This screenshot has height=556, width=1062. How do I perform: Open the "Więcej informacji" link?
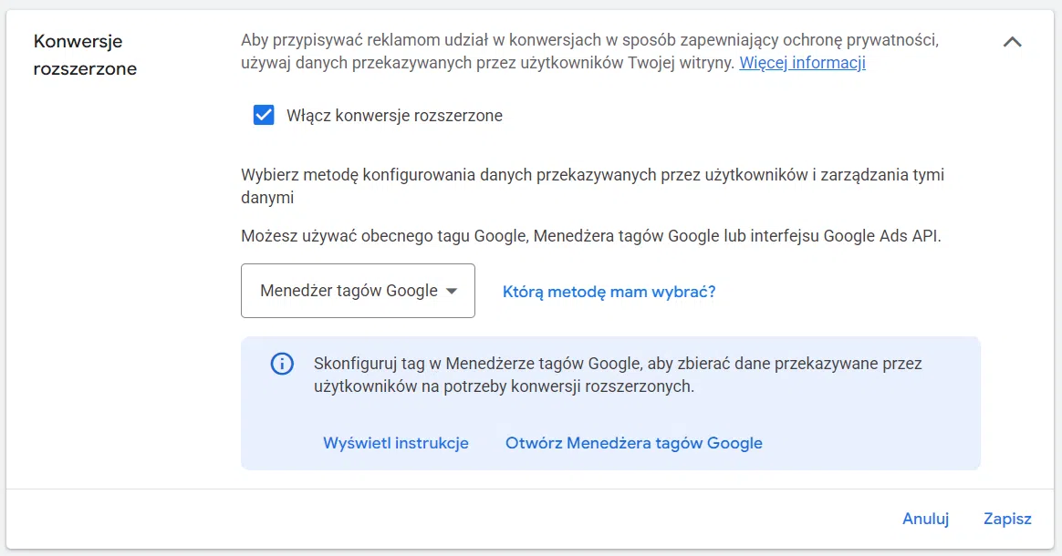pyautogui.click(x=801, y=63)
